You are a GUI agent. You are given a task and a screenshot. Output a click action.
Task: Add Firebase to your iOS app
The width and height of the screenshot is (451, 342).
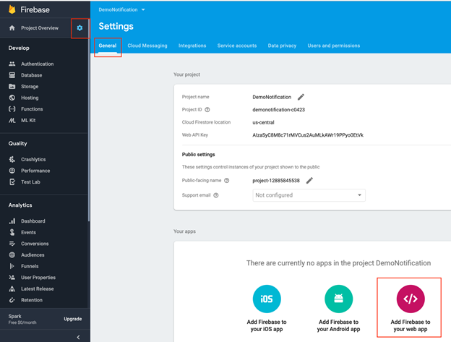[267, 308]
